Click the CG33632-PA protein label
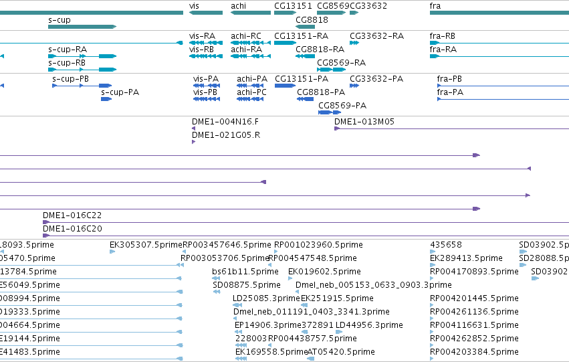This screenshot has height=362, width=569. tap(376, 79)
